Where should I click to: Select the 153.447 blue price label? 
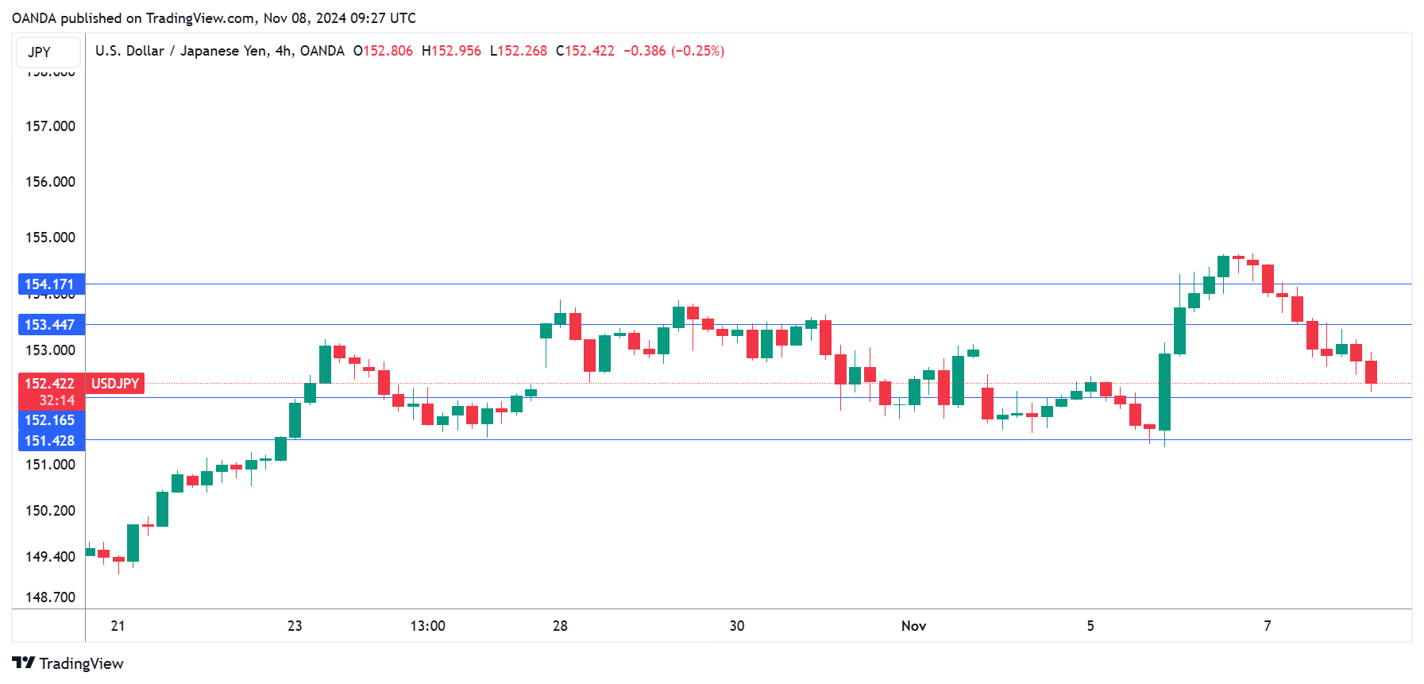coord(50,325)
